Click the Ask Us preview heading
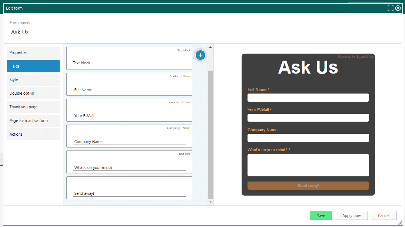Screen dimensions: 405x227 pos(308,67)
